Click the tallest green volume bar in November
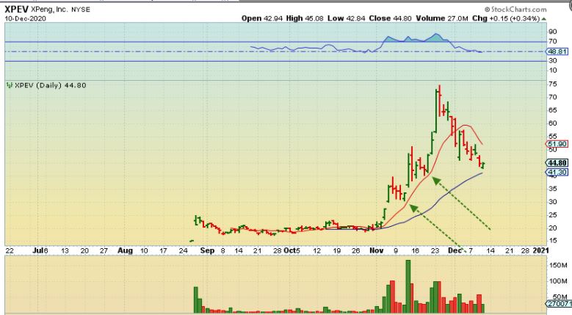 tap(408, 286)
